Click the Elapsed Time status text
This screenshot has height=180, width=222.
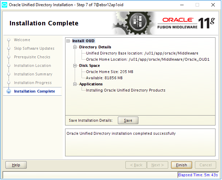pos(198,175)
